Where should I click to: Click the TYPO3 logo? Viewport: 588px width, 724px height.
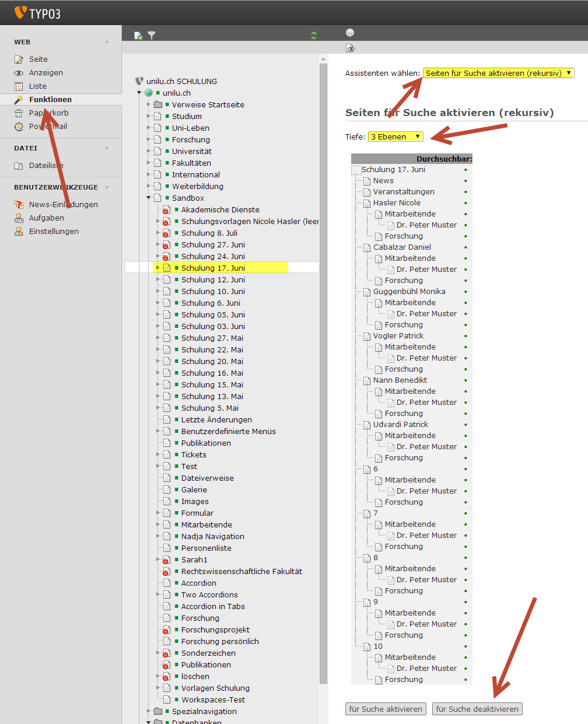point(37,12)
